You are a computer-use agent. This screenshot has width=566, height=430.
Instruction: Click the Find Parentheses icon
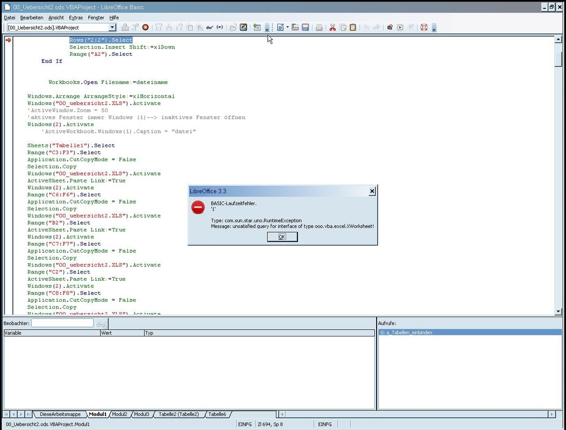220,27
